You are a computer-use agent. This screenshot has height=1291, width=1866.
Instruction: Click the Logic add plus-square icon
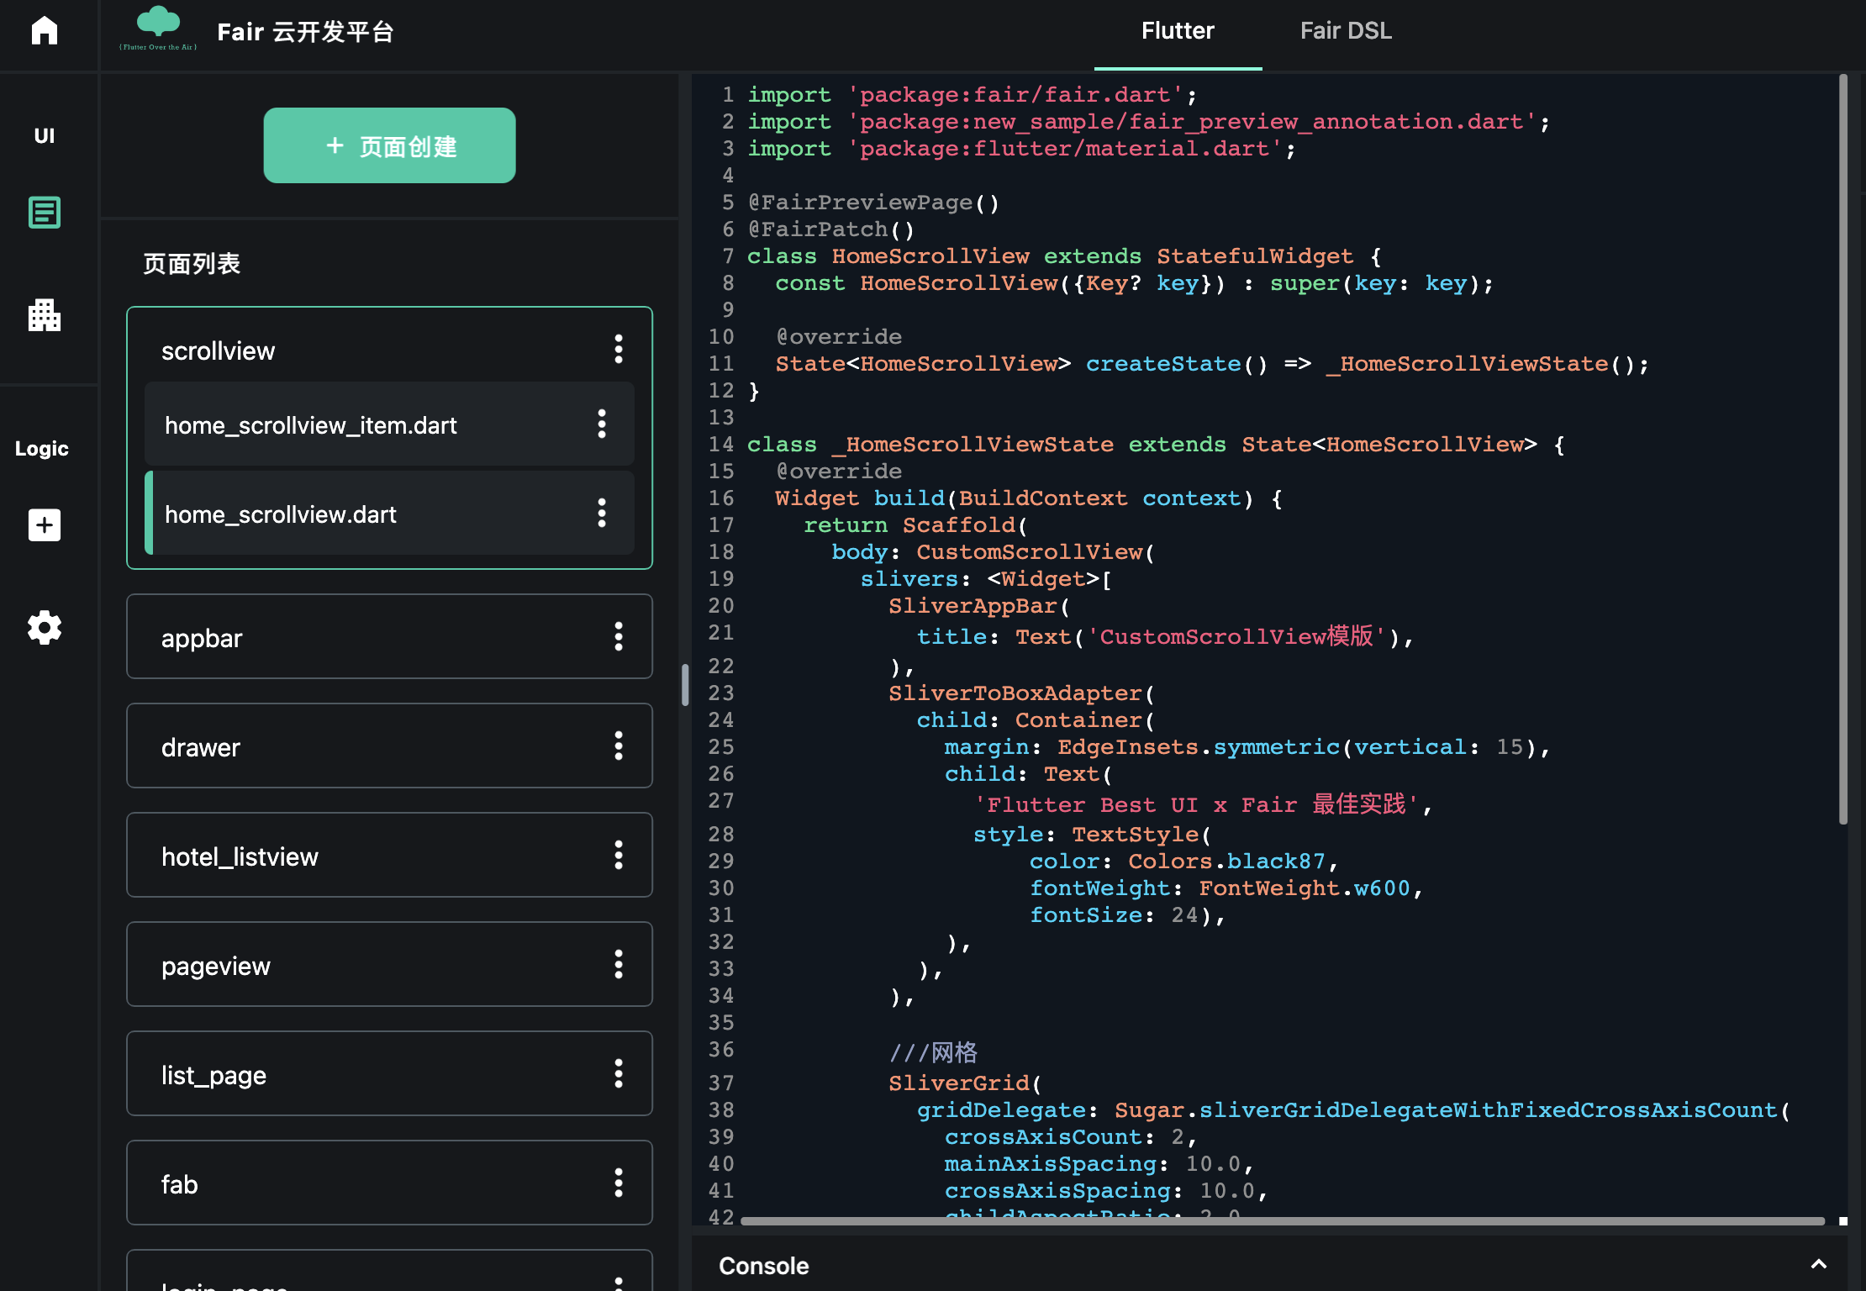click(x=45, y=525)
